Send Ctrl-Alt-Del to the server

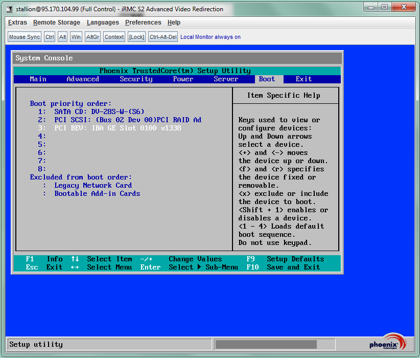coord(163,37)
